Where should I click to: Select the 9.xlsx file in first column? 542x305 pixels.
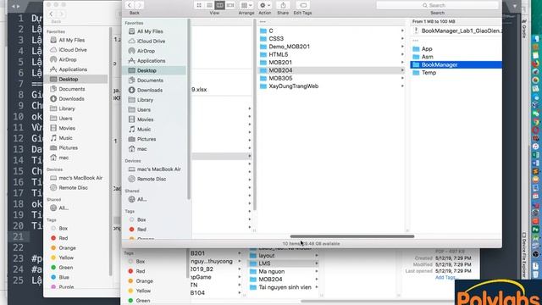click(x=199, y=90)
